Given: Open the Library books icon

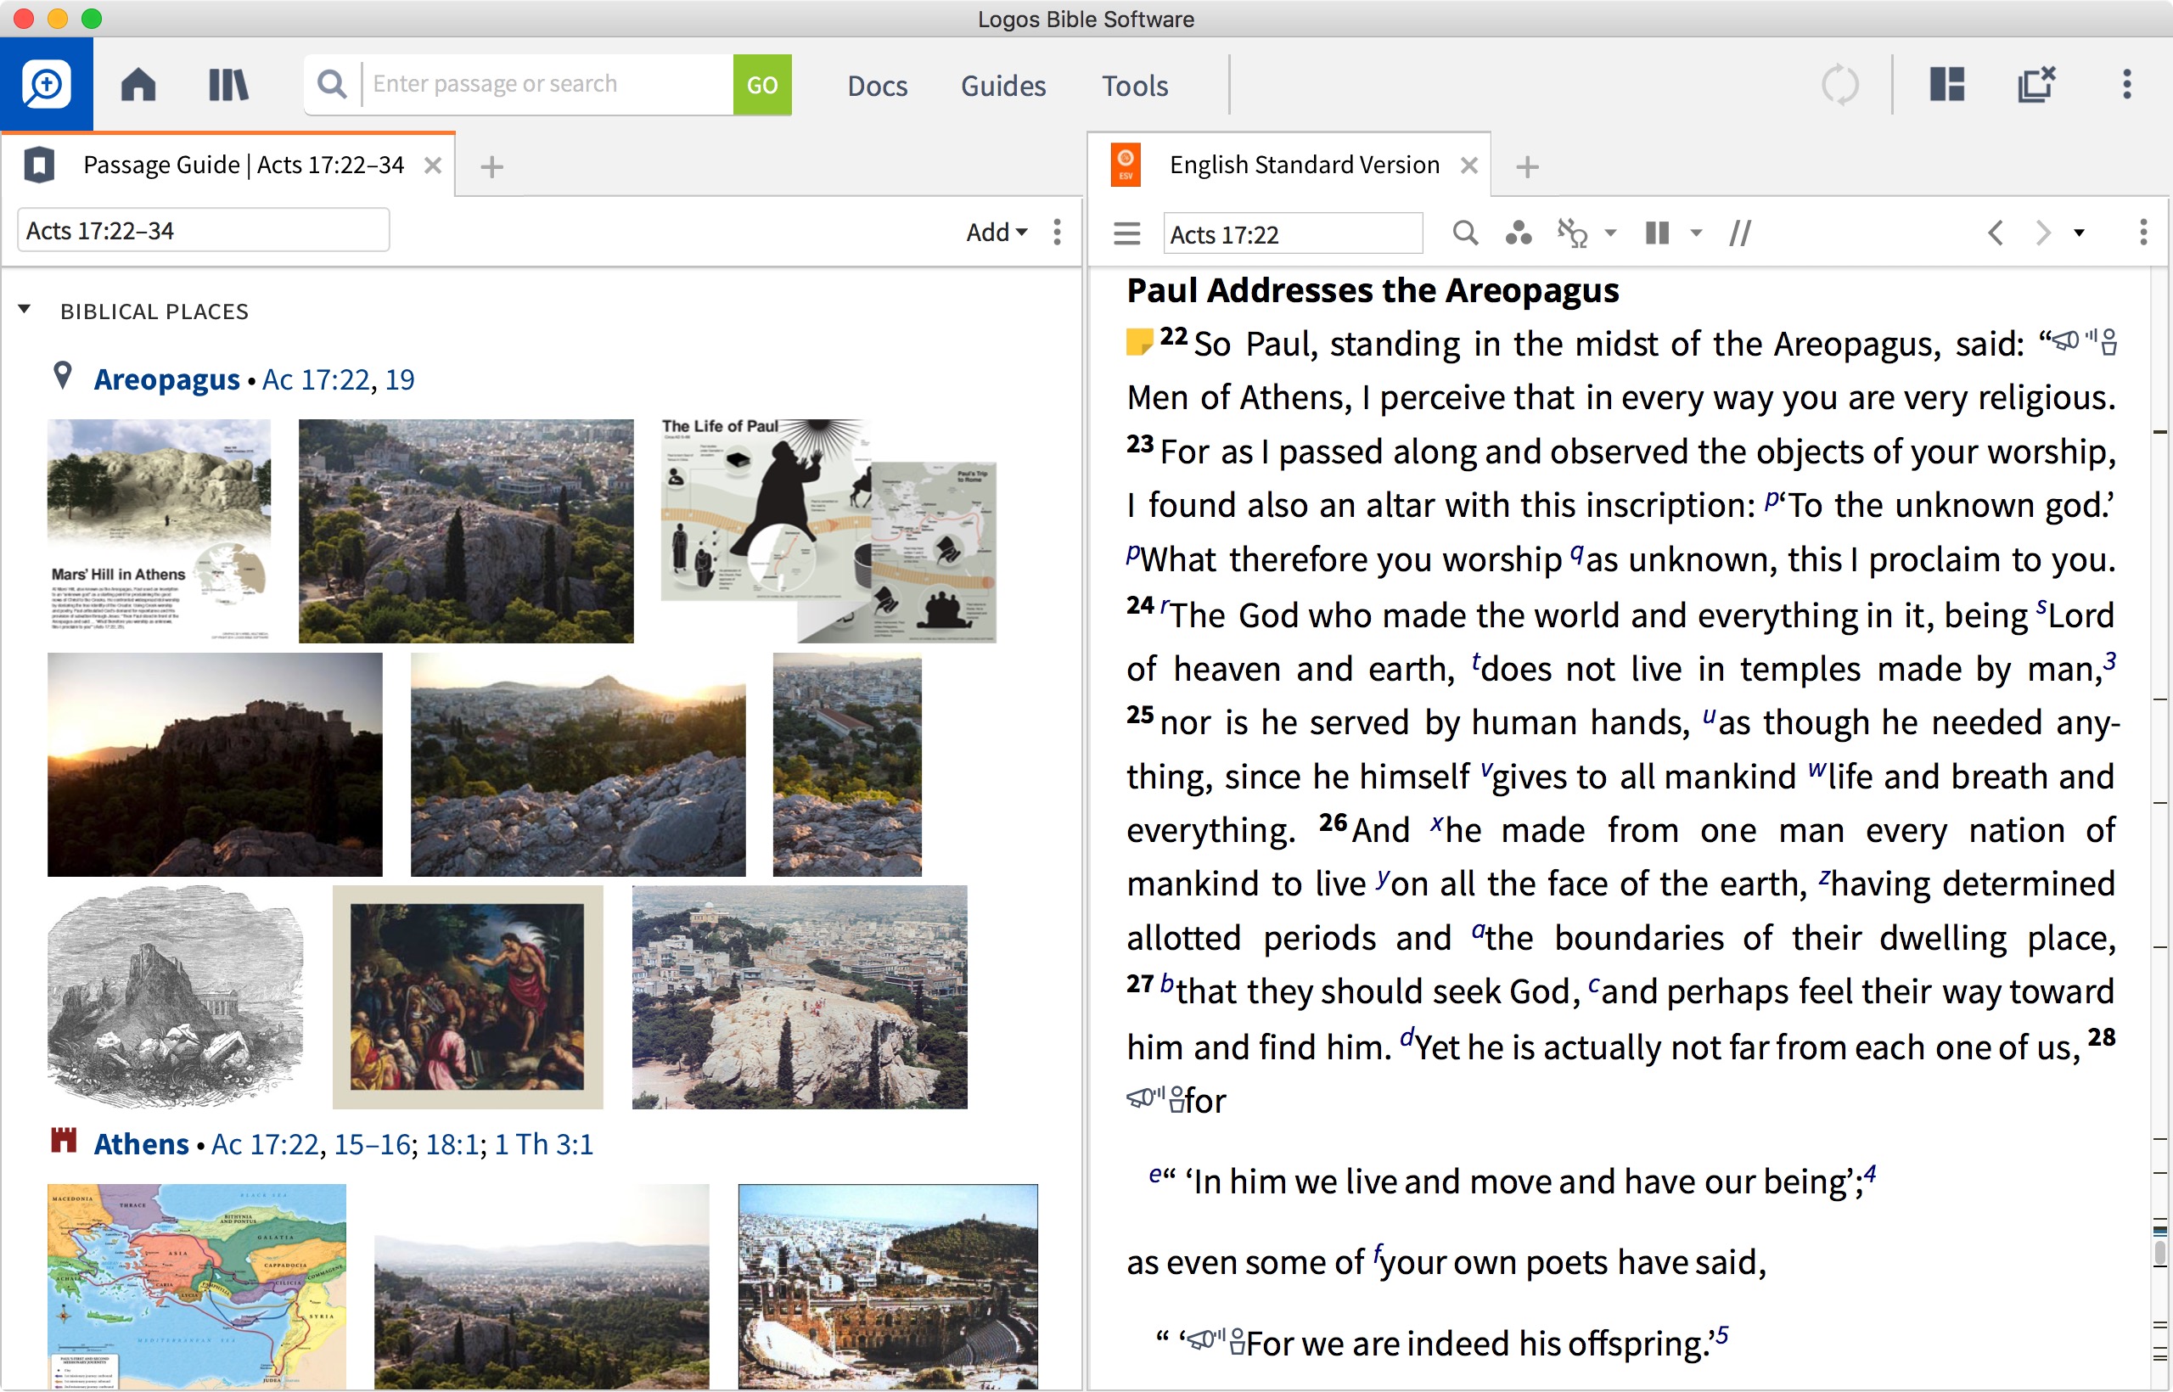Looking at the screenshot, I should (x=227, y=85).
